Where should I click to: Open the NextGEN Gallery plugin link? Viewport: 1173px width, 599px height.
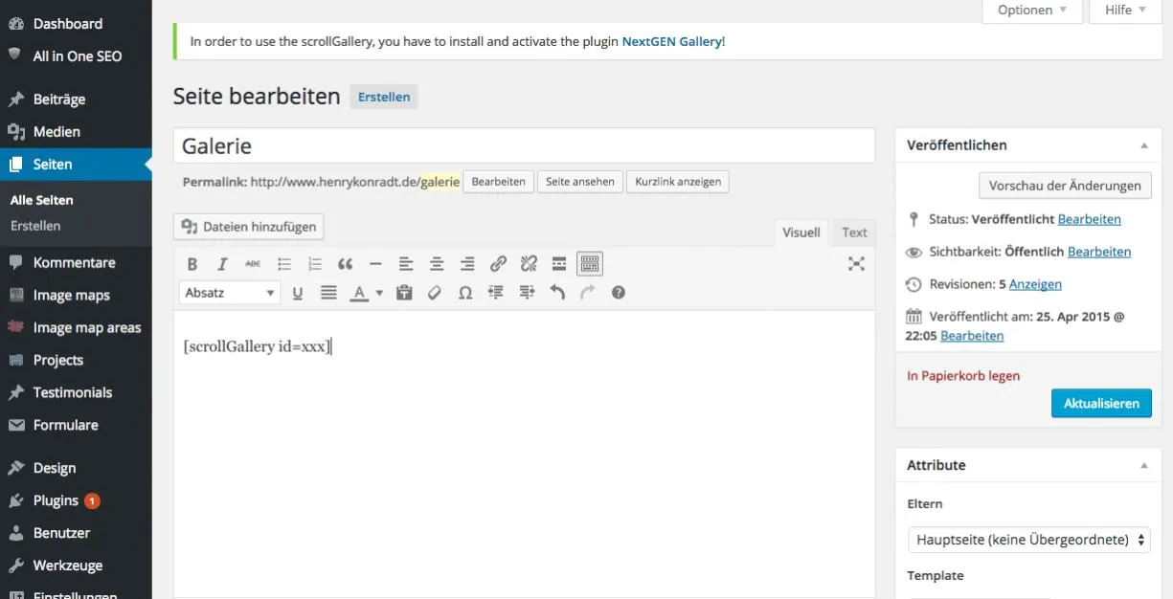672,41
